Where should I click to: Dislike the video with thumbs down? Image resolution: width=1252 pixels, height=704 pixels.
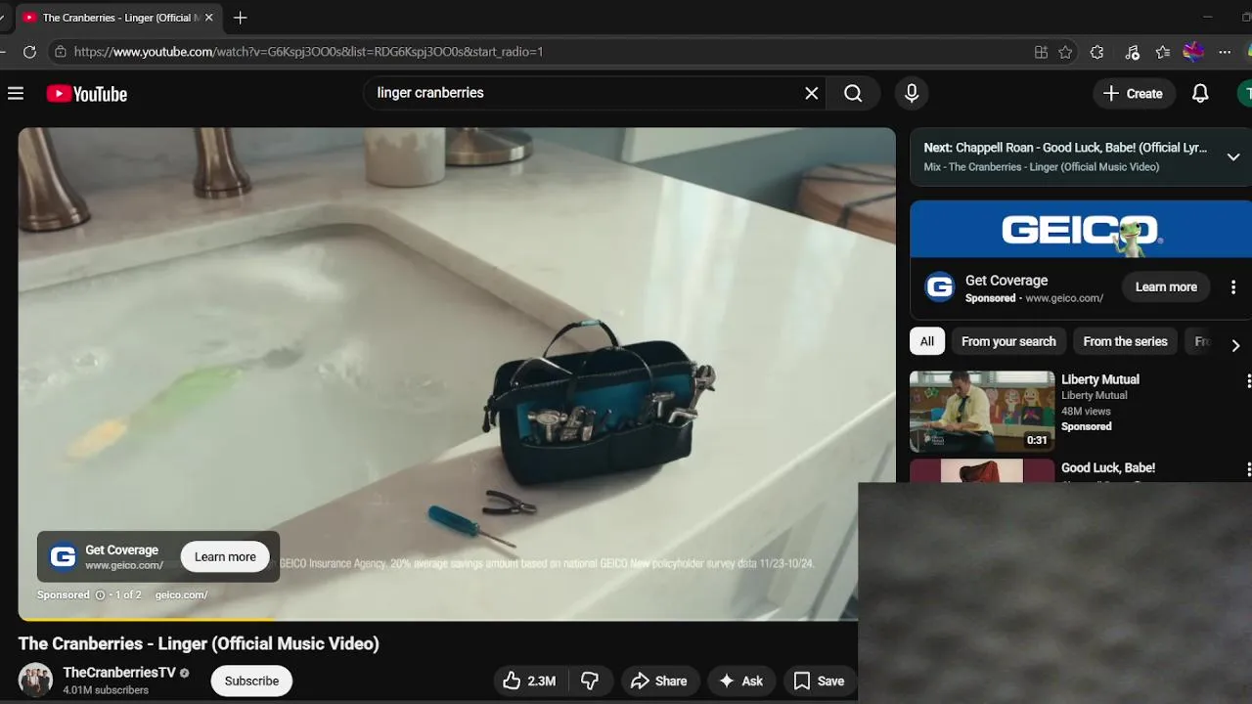pos(590,681)
